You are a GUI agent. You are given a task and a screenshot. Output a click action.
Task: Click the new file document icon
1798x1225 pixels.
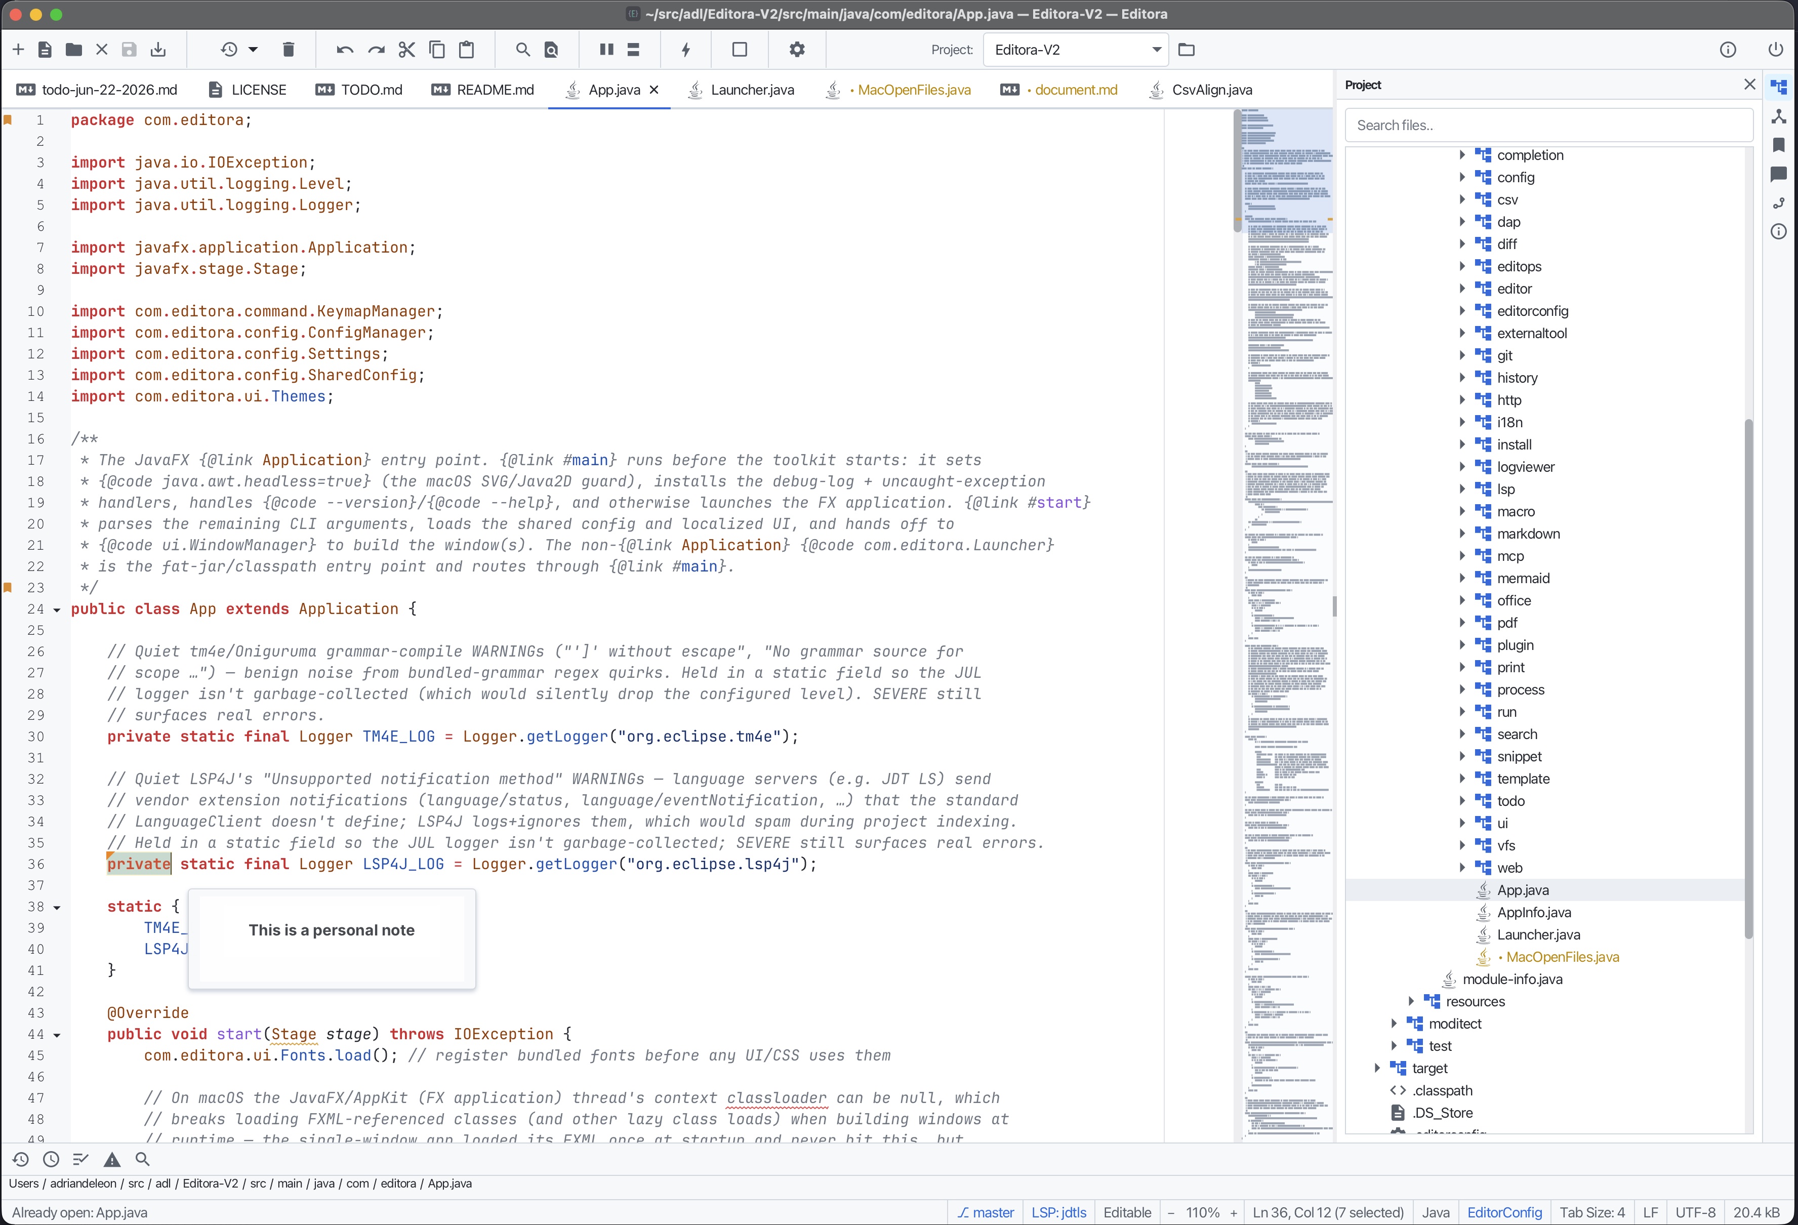(45, 50)
